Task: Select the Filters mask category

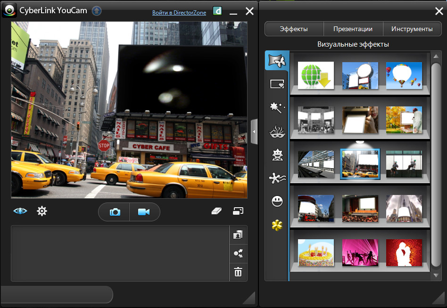Action: point(277,132)
